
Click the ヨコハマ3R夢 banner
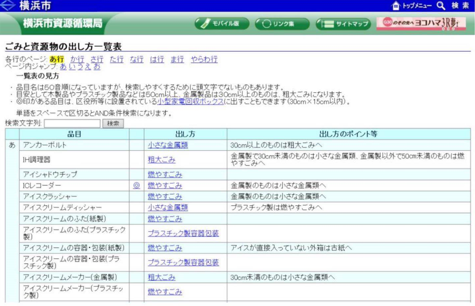pyautogui.click(x=421, y=24)
